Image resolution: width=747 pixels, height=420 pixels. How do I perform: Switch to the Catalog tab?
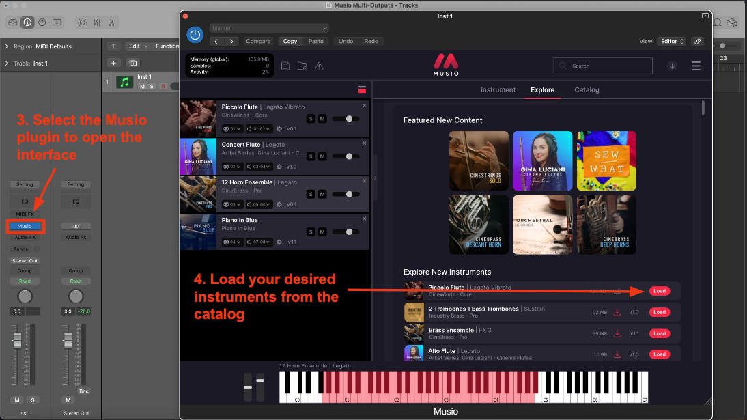click(587, 89)
